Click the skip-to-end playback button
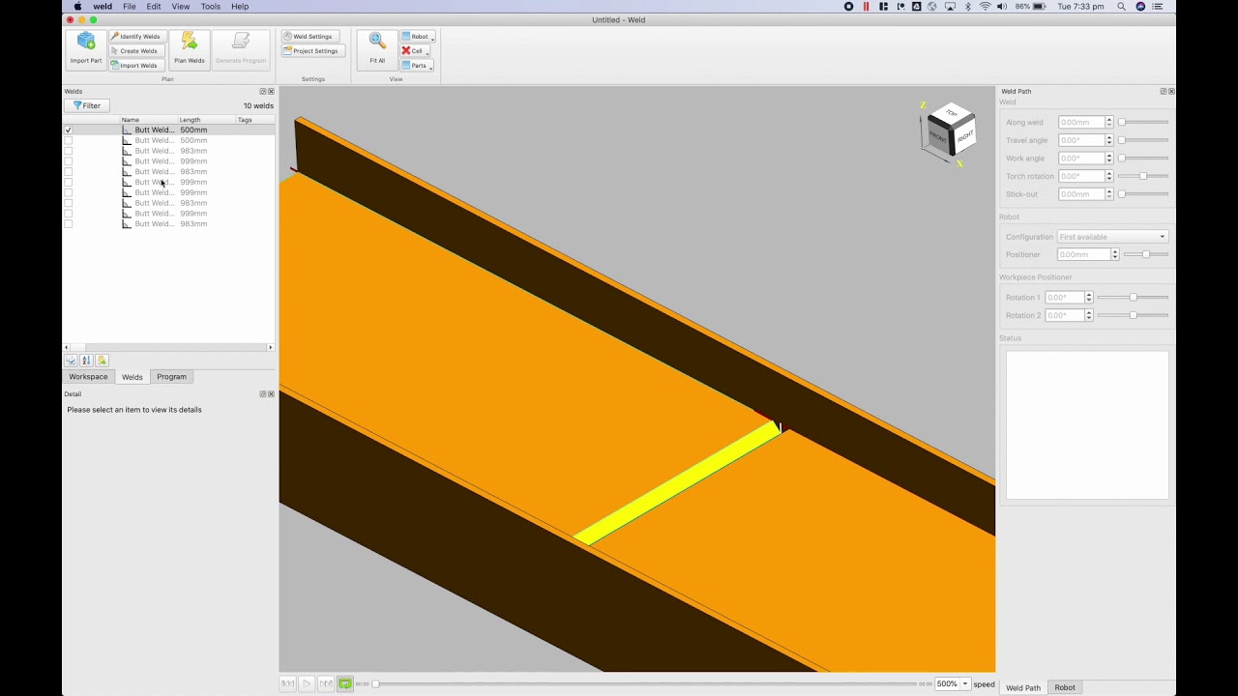 click(x=326, y=683)
